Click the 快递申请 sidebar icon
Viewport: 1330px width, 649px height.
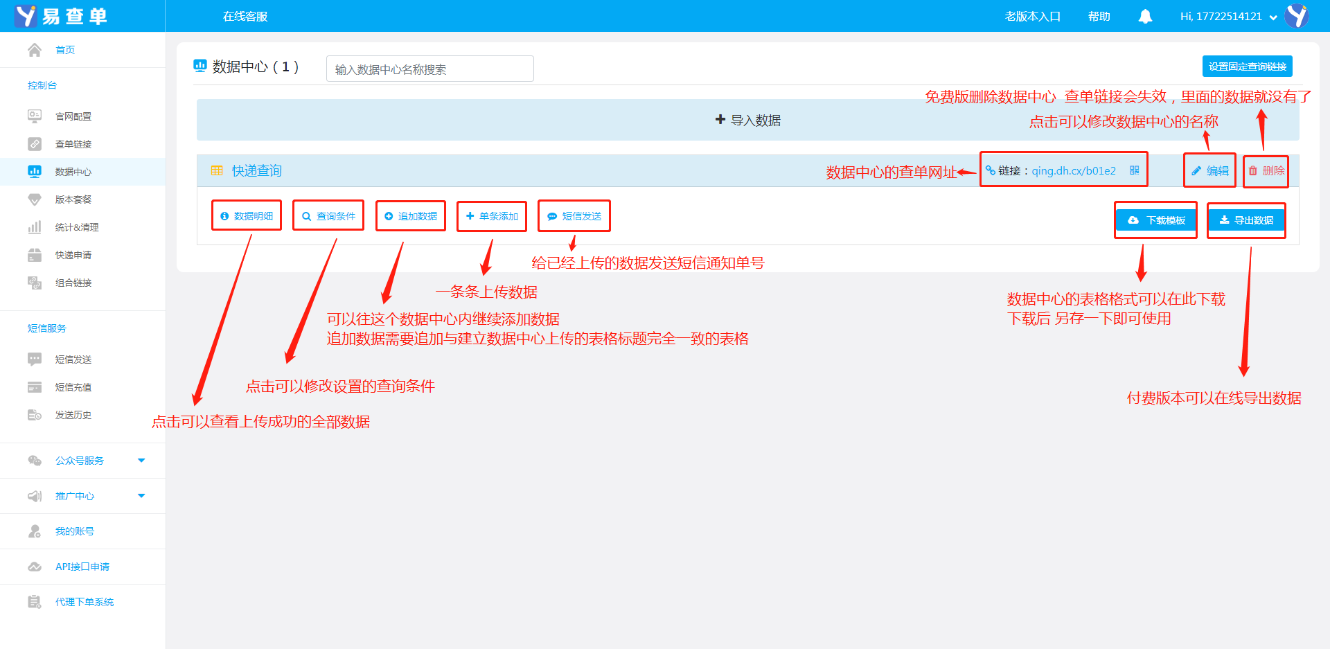pos(35,255)
